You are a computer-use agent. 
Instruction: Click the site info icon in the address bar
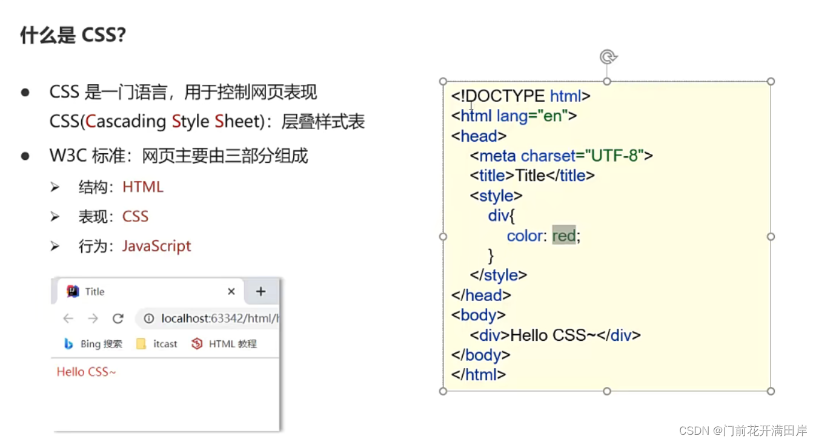pyautogui.click(x=148, y=318)
